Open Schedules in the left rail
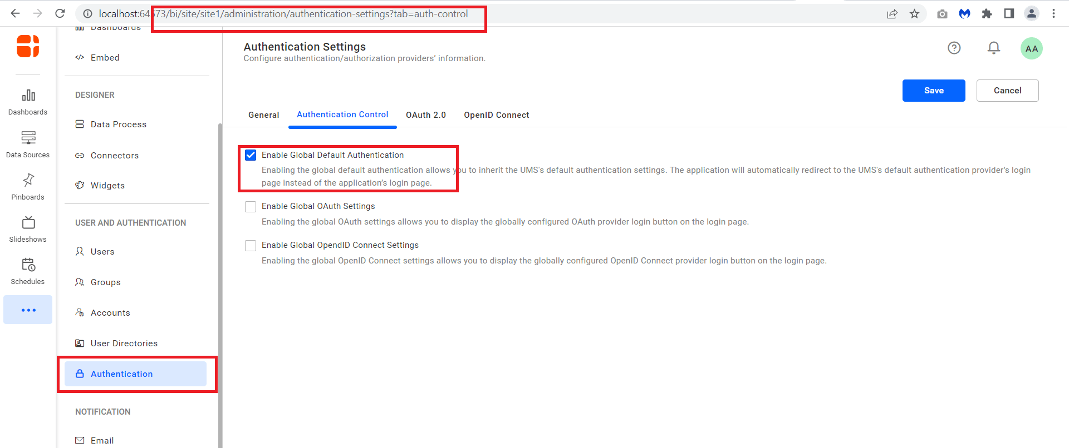Image resolution: width=1069 pixels, height=448 pixels. [28, 271]
